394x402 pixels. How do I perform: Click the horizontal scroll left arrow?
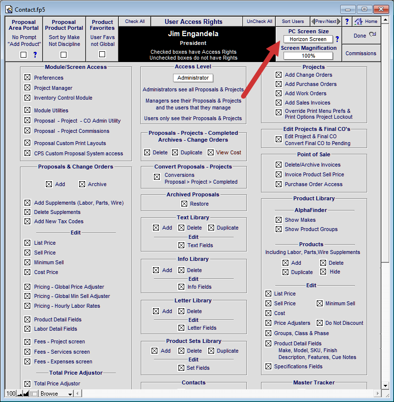77,393
